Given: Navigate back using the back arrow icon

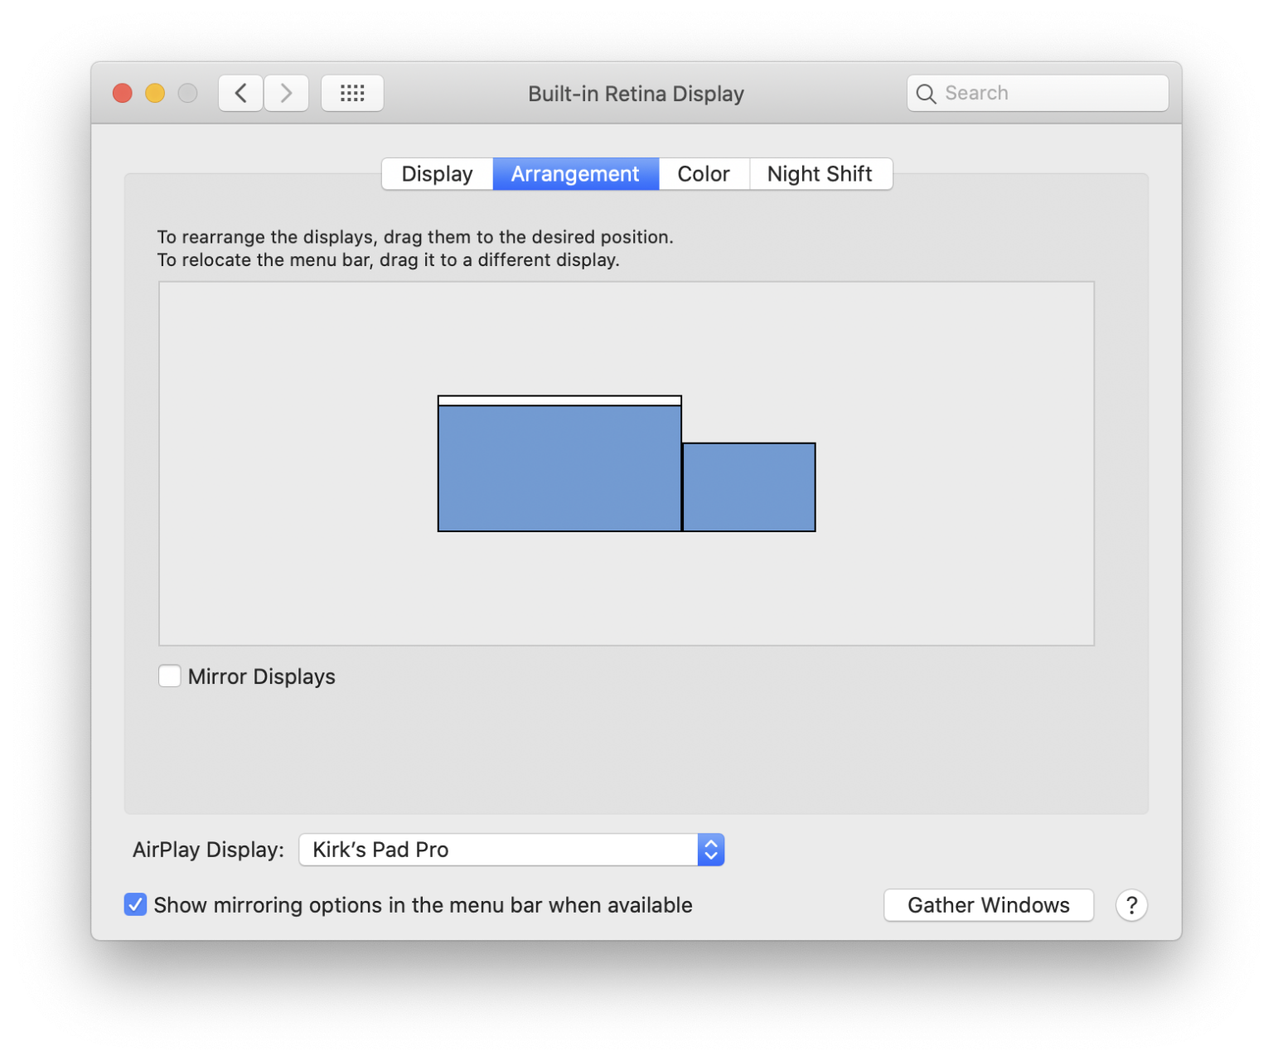Looking at the screenshot, I should [x=240, y=93].
